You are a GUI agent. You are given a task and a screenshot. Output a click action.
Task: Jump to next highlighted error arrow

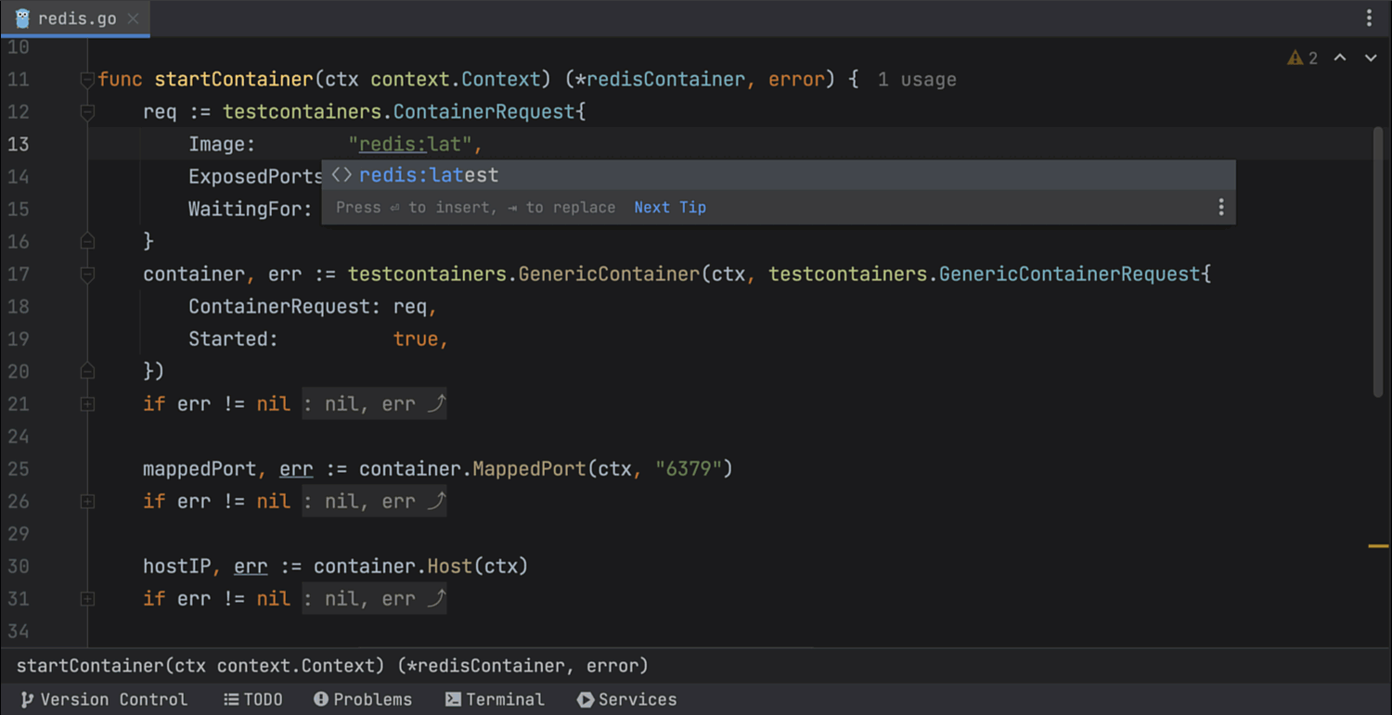(x=1371, y=58)
